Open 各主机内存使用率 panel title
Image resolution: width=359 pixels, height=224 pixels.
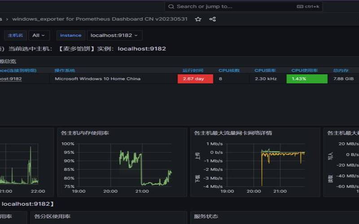pyautogui.click(x=85, y=133)
